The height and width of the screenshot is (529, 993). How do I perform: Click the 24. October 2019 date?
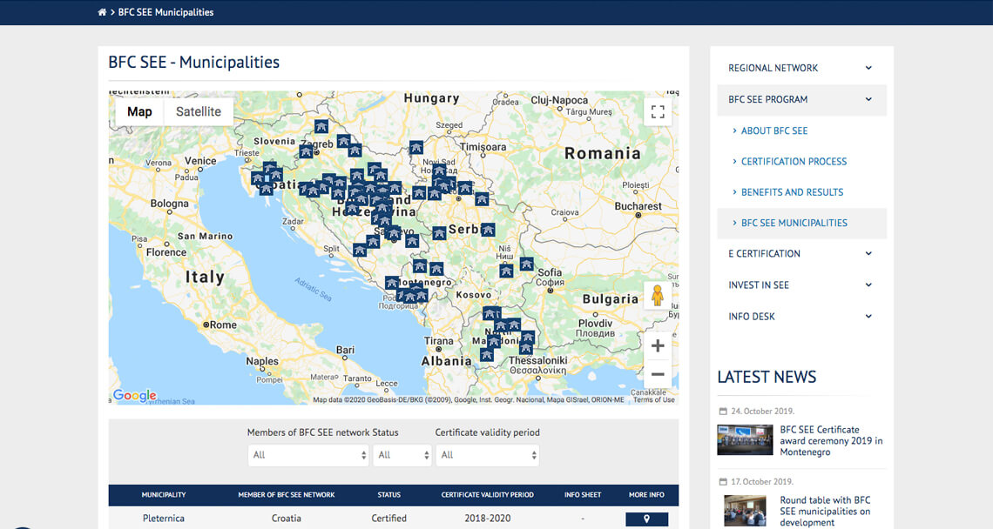coord(762,412)
